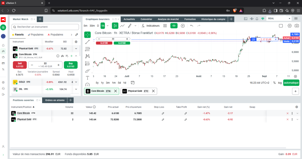Image resolution: width=302 pixels, height=159 pixels.
Task: Select the crosshair cursor tool in chart
Action: click(87, 35)
